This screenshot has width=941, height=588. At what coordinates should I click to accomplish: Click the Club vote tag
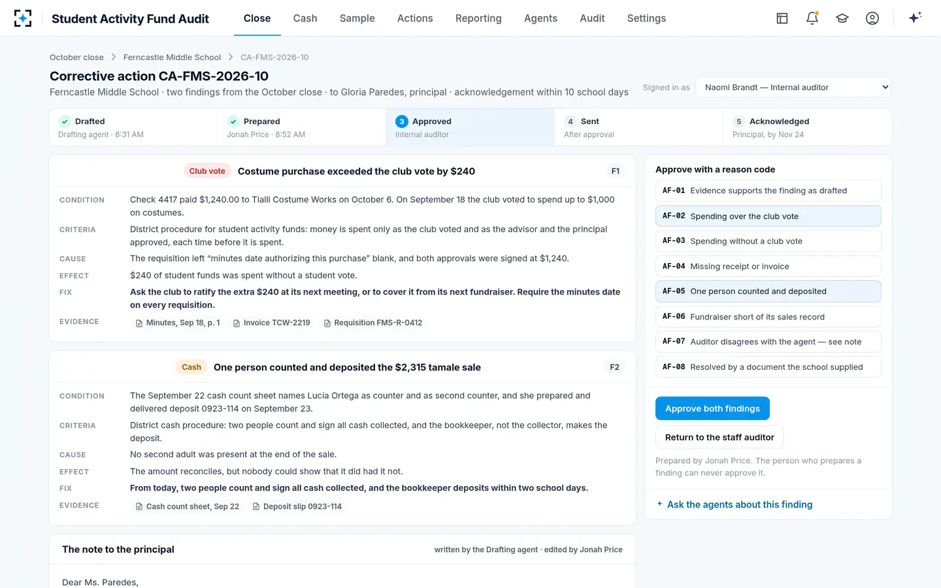(x=207, y=171)
